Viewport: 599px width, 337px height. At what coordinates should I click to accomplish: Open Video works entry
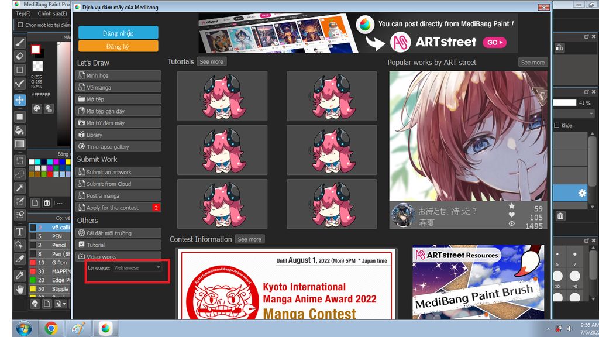(118, 256)
